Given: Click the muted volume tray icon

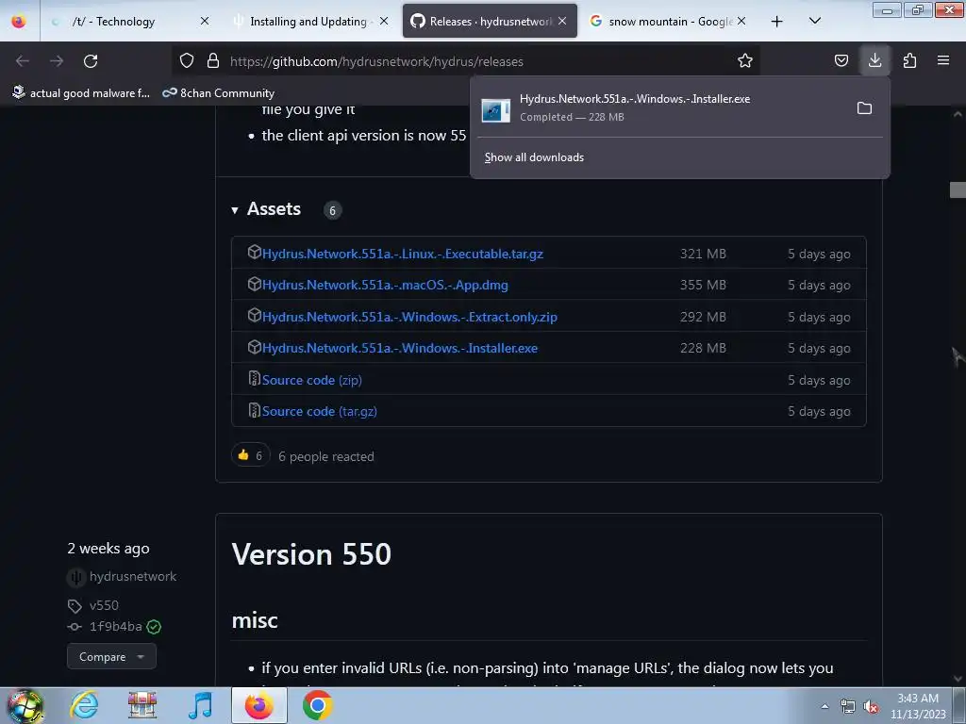Looking at the screenshot, I should tap(871, 707).
